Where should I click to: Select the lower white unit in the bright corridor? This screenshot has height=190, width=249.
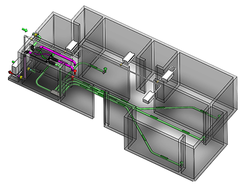149,97
